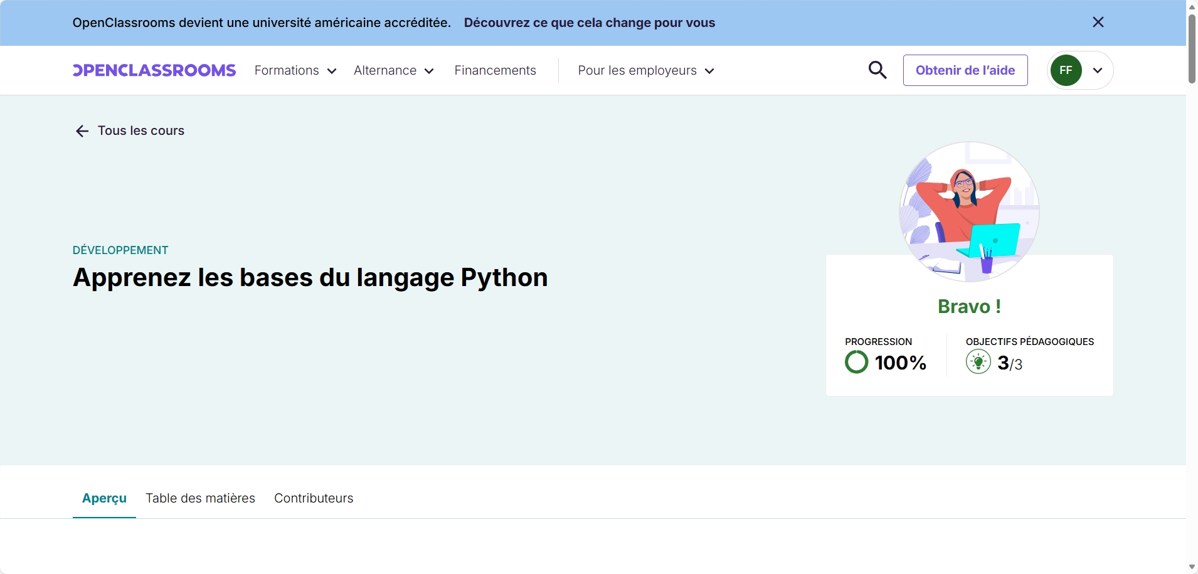Switch to Table des matières tab

201,498
